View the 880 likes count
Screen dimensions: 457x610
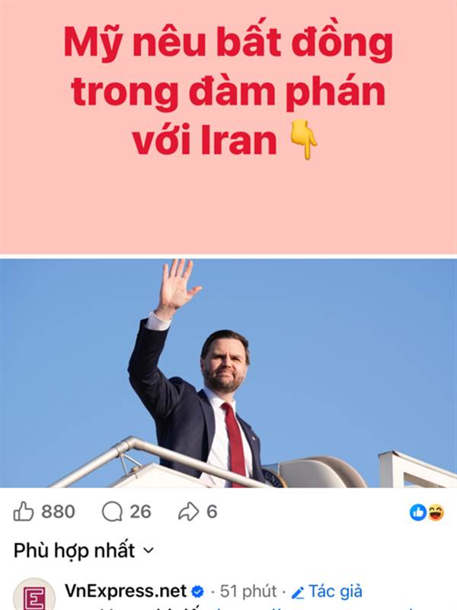[x=58, y=512]
